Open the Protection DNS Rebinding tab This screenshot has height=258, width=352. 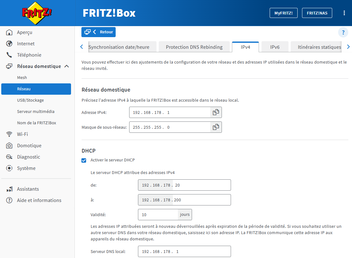pyautogui.click(x=194, y=47)
